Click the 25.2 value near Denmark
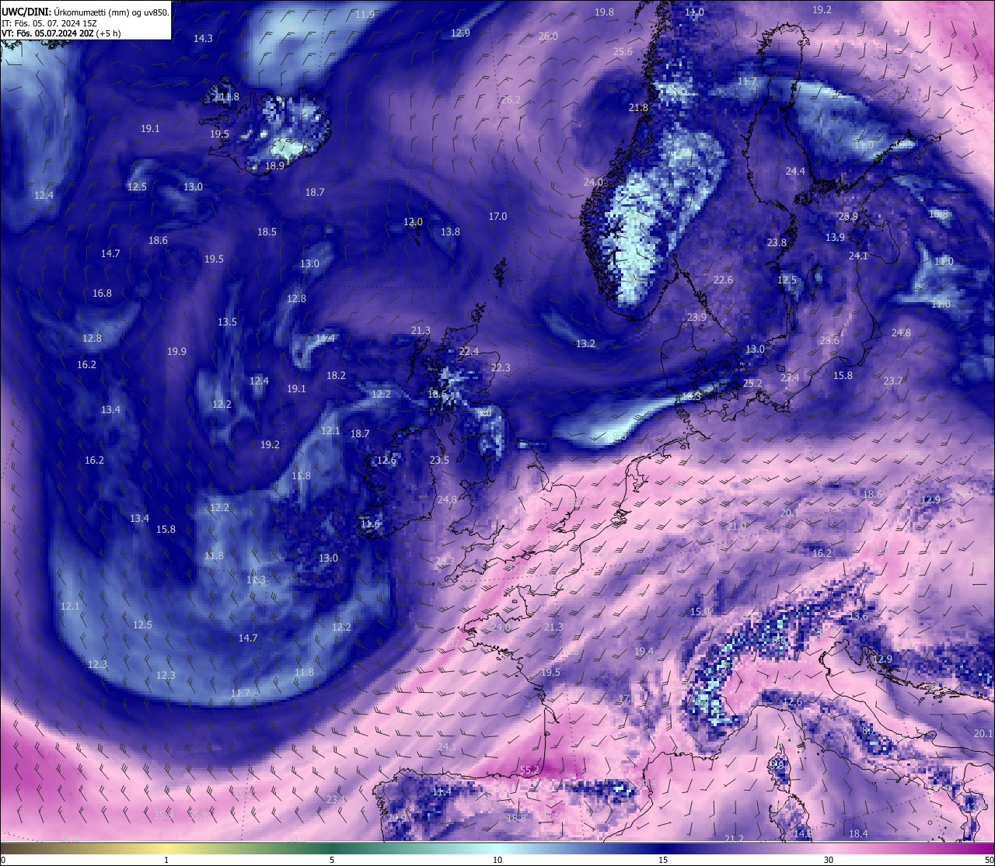This screenshot has height=866, width=995. tap(752, 383)
